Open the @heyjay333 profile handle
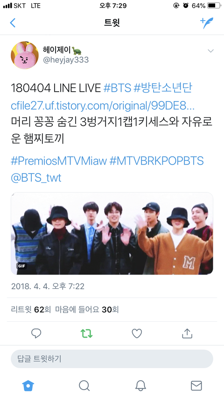The image size is (224, 399). (66, 60)
